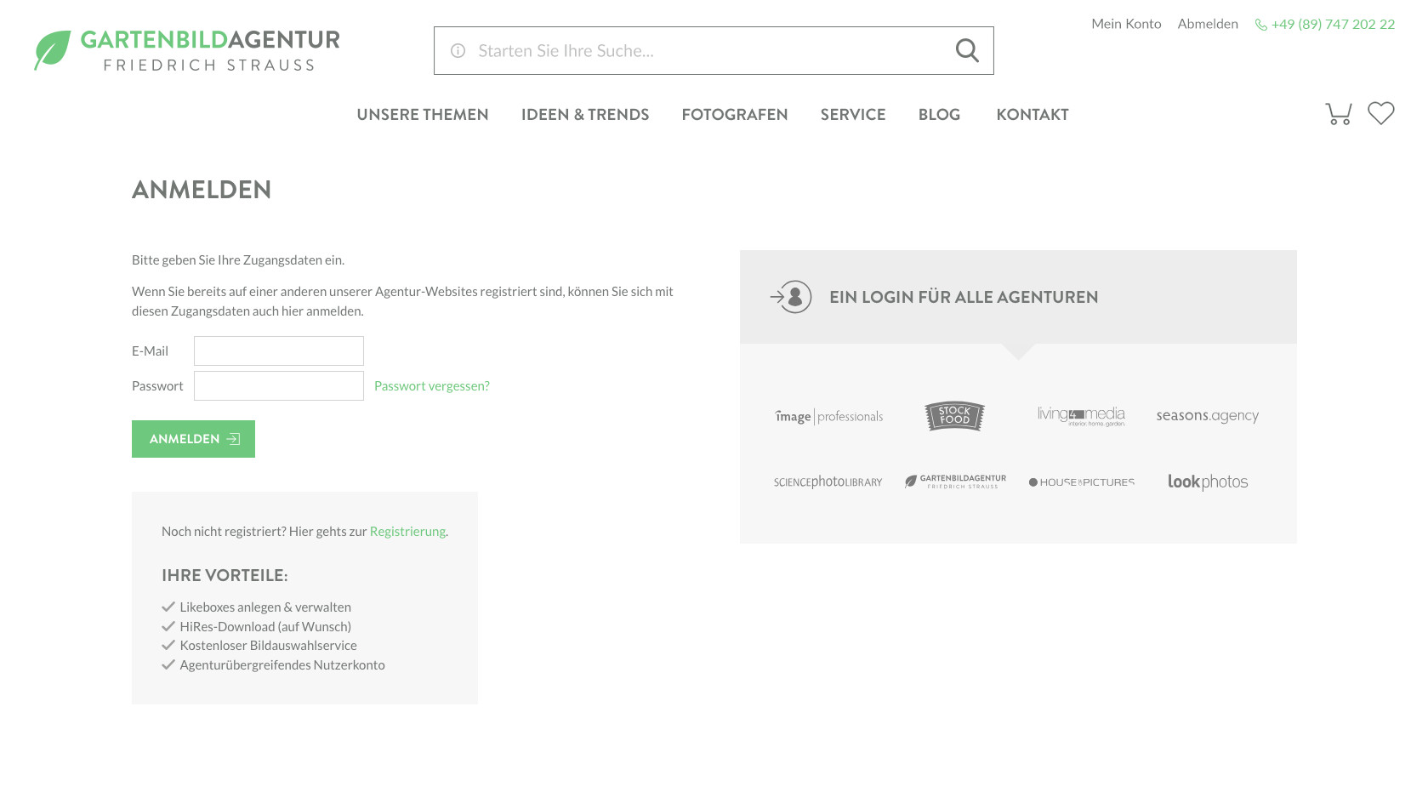The width and height of the screenshot is (1428, 798).
Task: Call the +49 (89) phone number link
Action: pyautogui.click(x=1332, y=25)
